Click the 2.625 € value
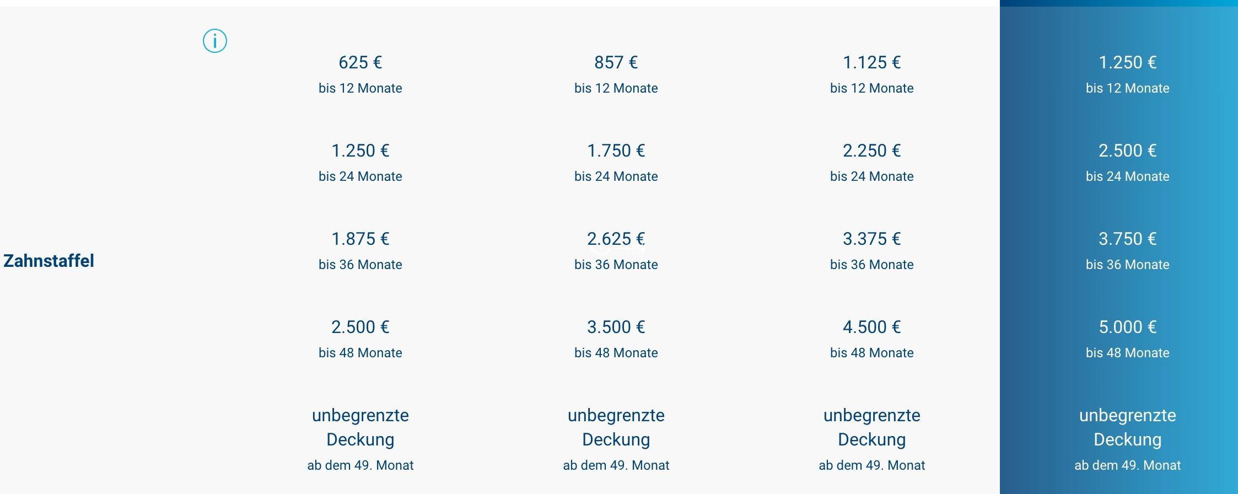 [x=616, y=239]
